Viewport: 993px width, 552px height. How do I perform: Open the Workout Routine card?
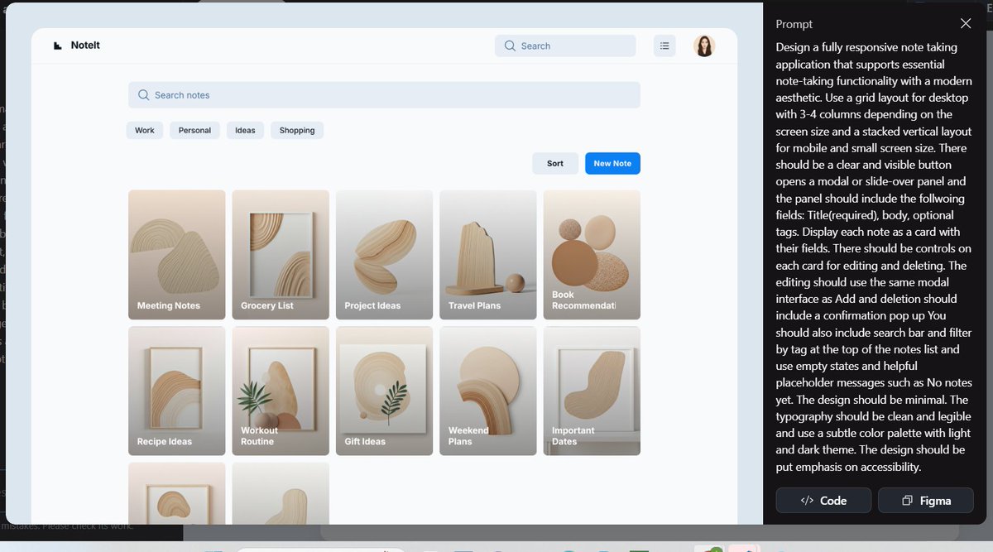(281, 391)
